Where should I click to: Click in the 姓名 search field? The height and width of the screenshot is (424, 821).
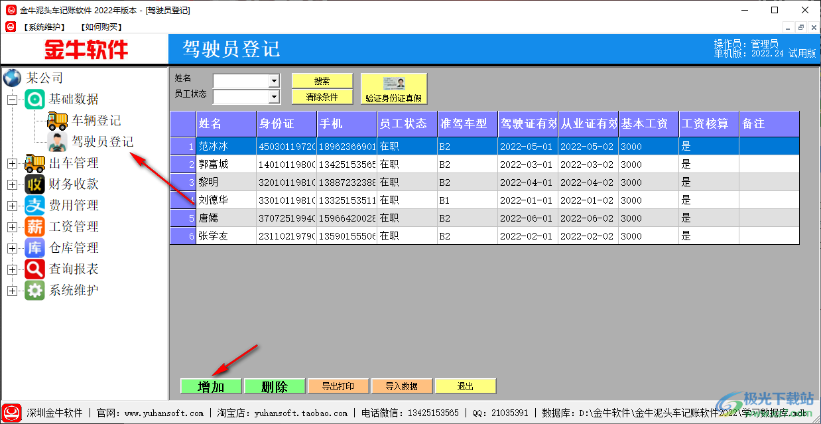(x=241, y=81)
